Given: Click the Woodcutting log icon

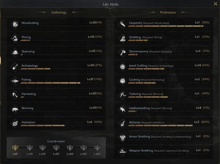Looking at the screenshot, I should [15, 24].
